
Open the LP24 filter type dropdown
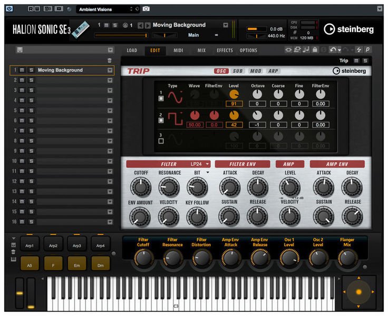point(200,164)
